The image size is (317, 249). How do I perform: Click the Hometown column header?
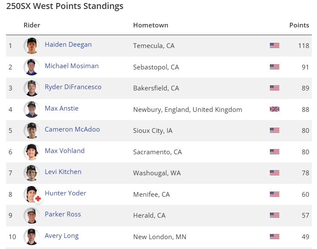click(150, 25)
